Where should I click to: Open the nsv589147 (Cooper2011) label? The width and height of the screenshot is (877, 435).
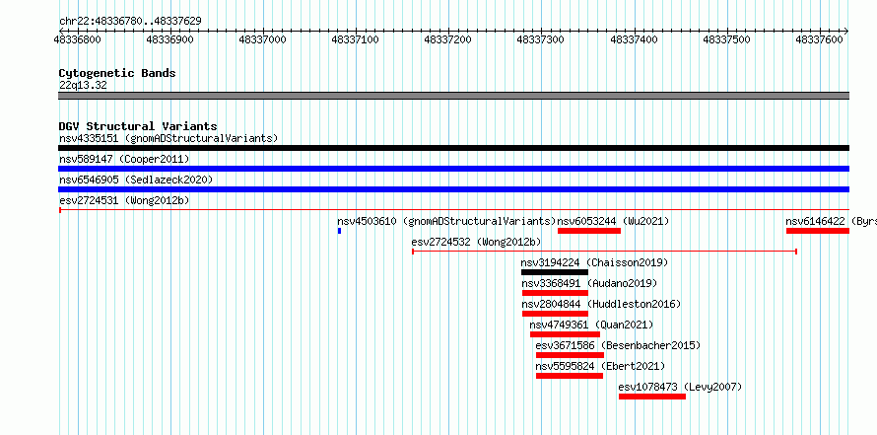pyautogui.click(x=124, y=159)
